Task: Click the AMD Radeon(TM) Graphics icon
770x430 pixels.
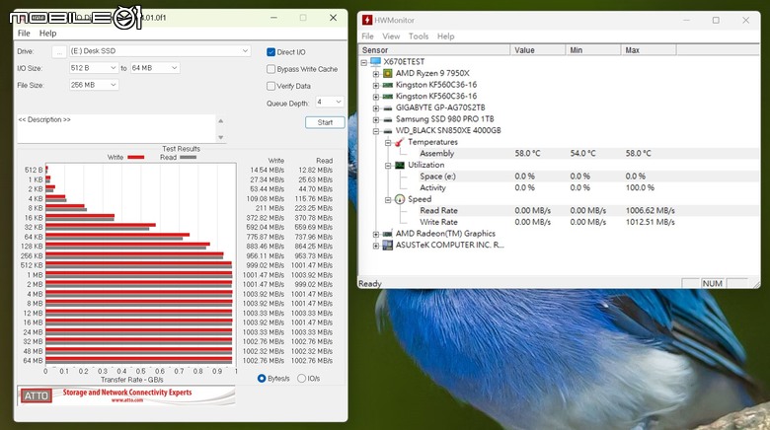Action: pos(387,234)
